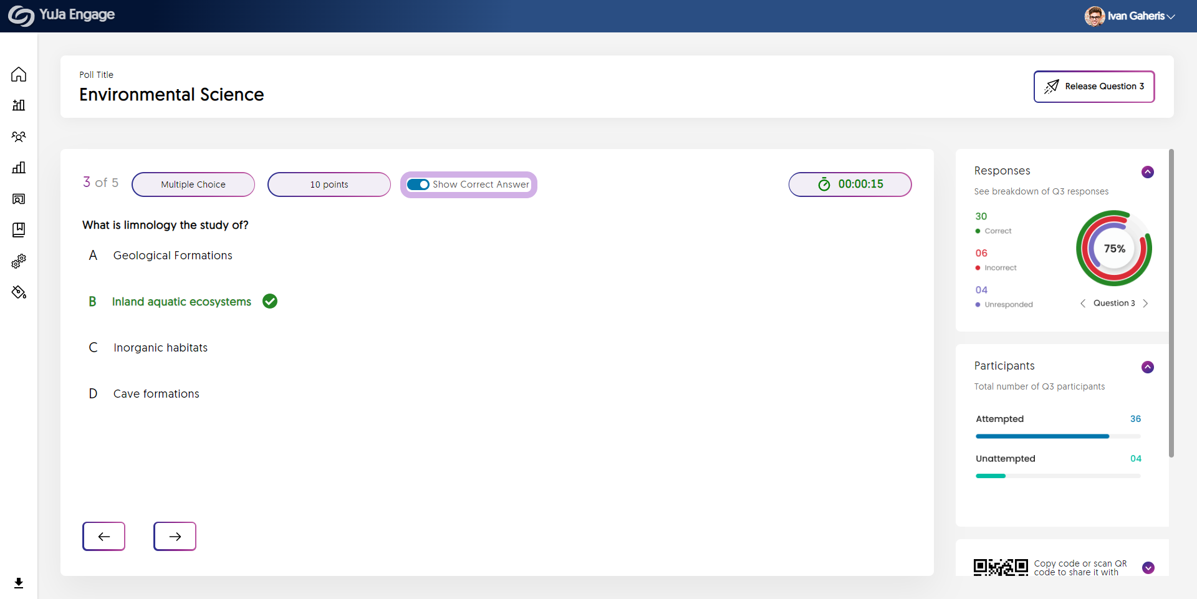Click 'Copy code or scan QR' text
This screenshot has height=599, width=1197.
[1080, 563]
